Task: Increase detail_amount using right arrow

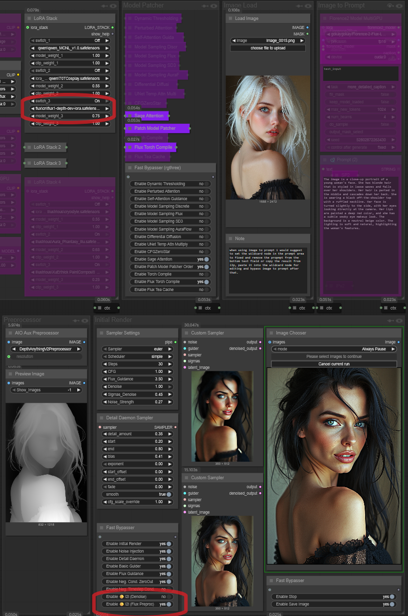Action: (171, 434)
